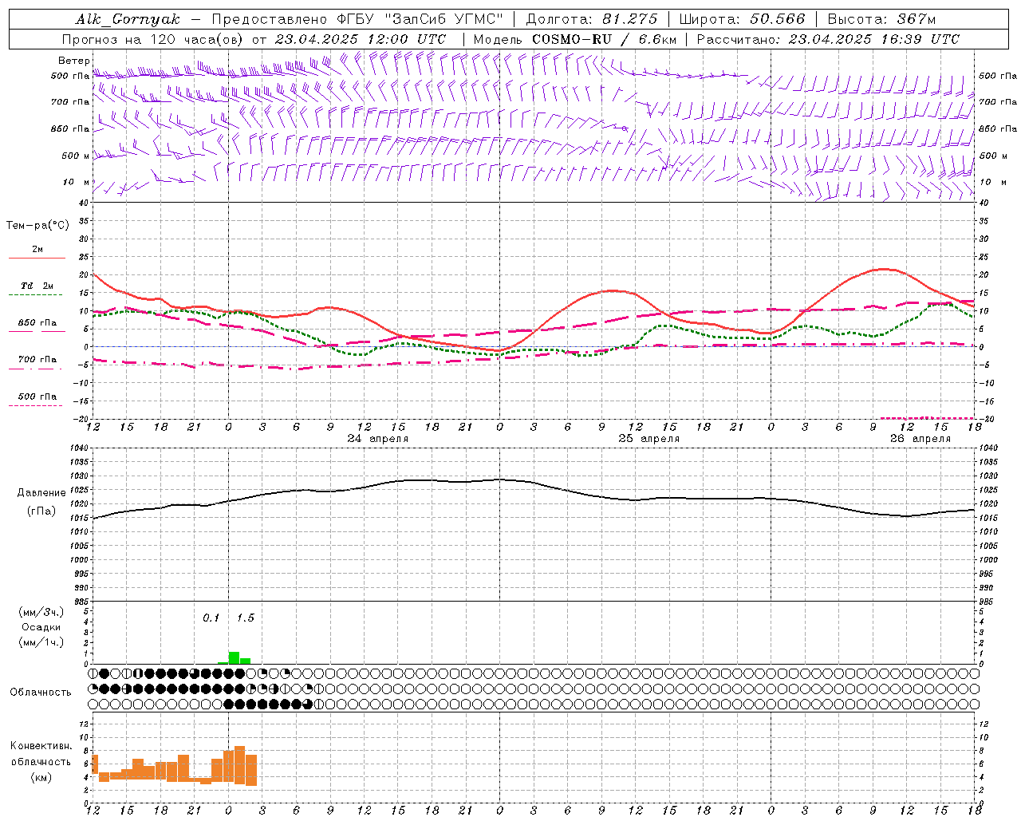1021x817 pixels.
Task: Click the dashed line sample under Td 2м
Action: (x=37, y=295)
